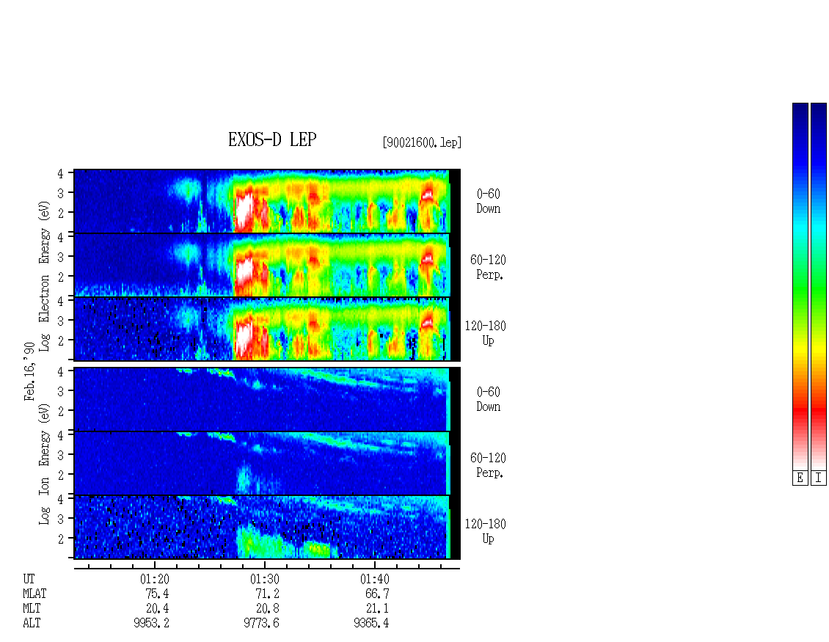Click the ion color scale bar above I
This screenshot has height=642, width=829.
(x=819, y=286)
